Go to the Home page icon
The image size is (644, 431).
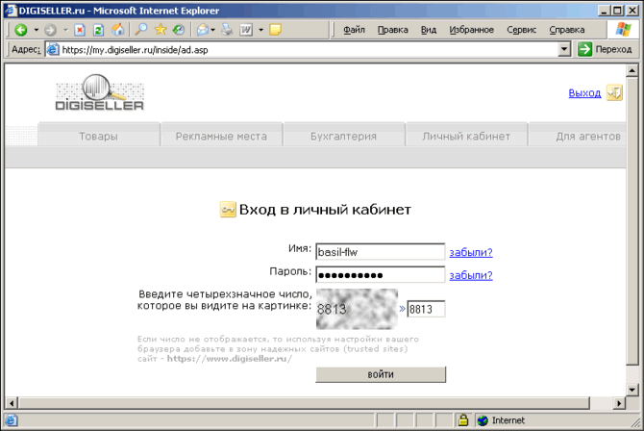[117, 30]
